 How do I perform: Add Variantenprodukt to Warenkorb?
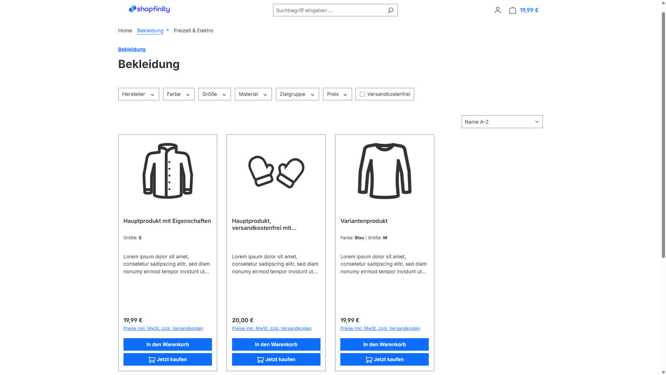(x=384, y=344)
